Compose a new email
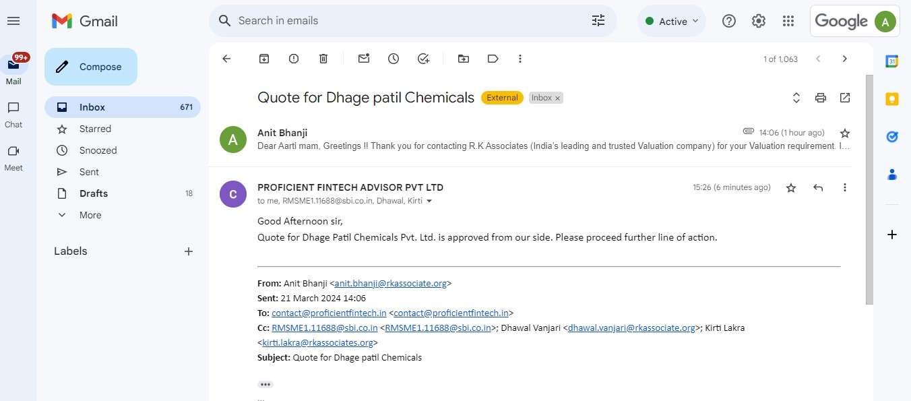The height and width of the screenshot is (401, 911). click(91, 67)
